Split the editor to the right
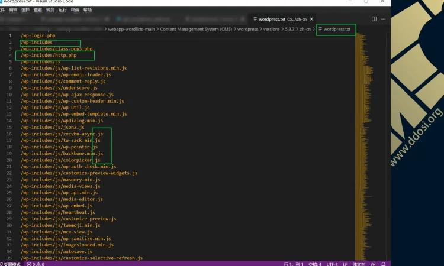Viewport: 444px width, 266px height. point(374,19)
